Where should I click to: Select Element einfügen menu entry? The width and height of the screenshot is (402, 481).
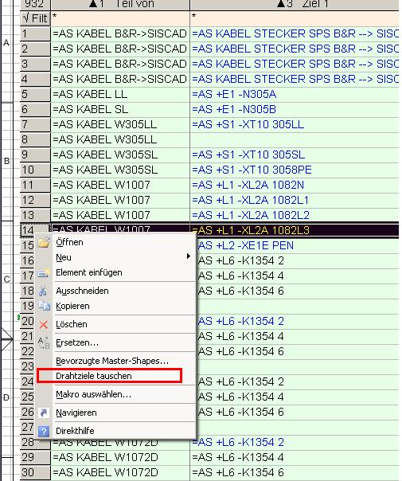(x=116, y=272)
